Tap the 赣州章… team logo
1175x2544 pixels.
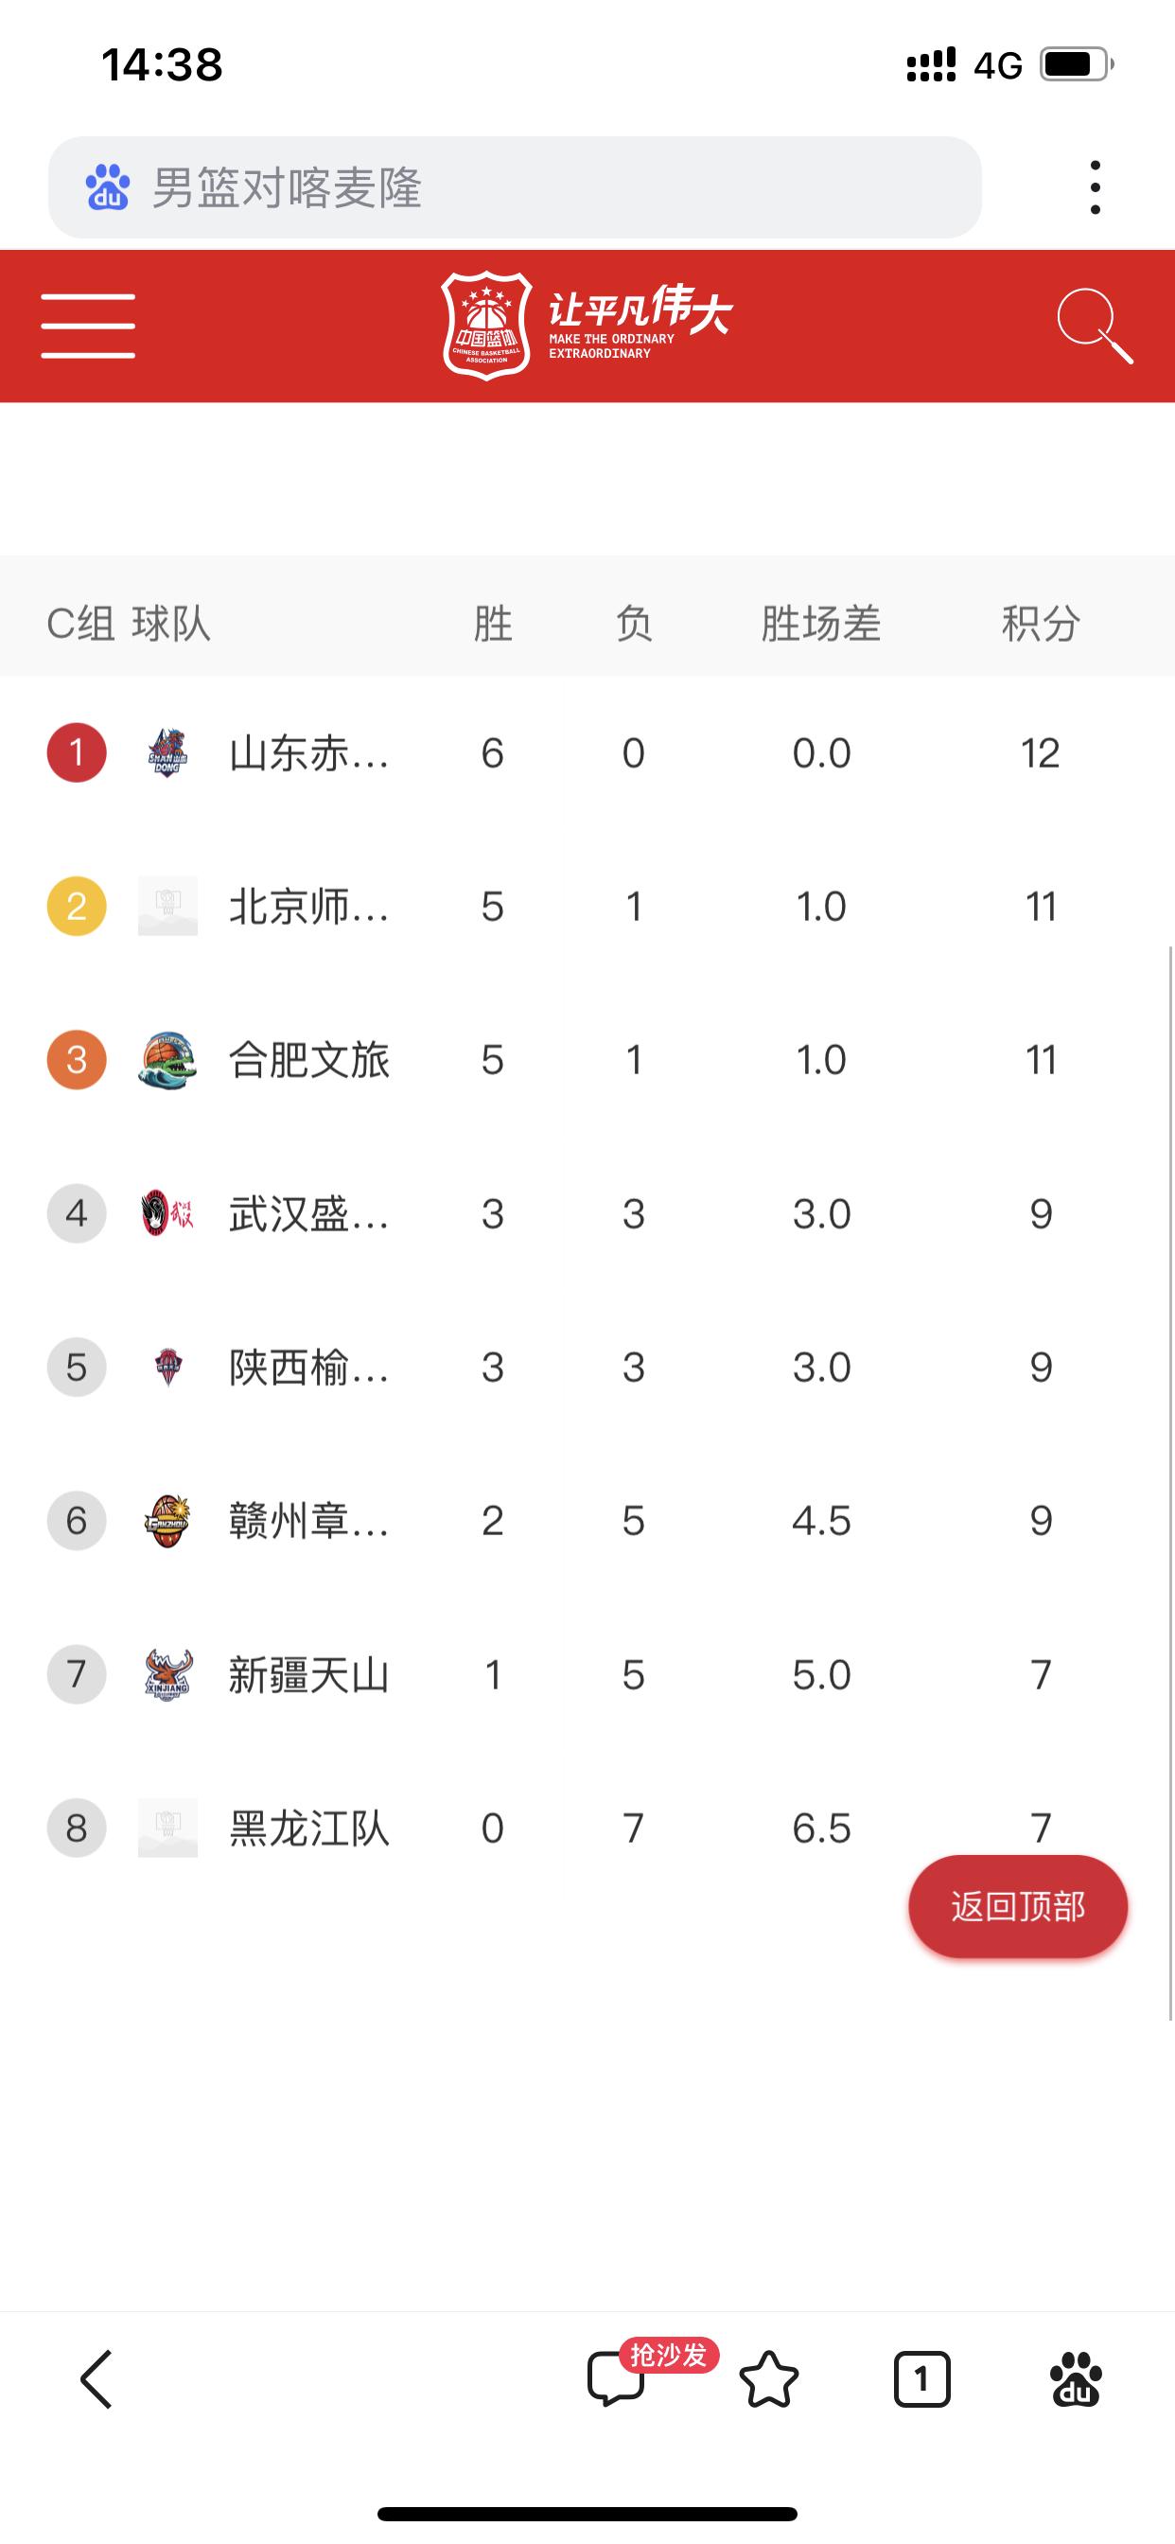click(x=167, y=1521)
